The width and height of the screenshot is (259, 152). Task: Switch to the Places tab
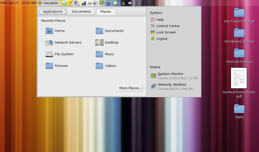click(105, 11)
